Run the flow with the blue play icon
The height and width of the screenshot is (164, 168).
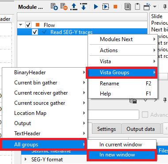tap(96, 7)
